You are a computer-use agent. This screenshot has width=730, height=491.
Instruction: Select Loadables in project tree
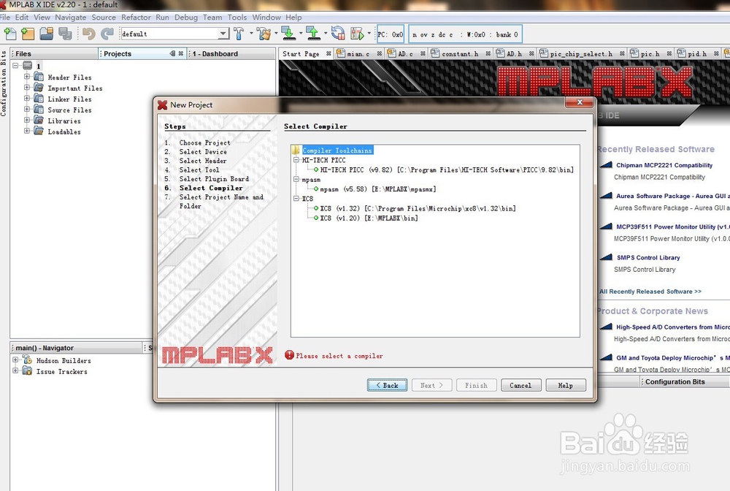(x=64, y=132)
